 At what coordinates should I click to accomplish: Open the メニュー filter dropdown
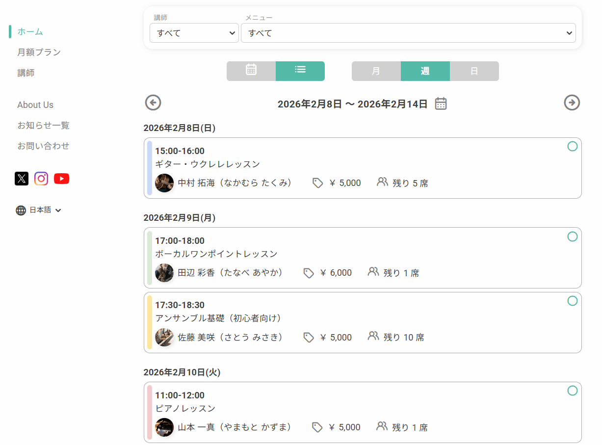tap(408, 33)
